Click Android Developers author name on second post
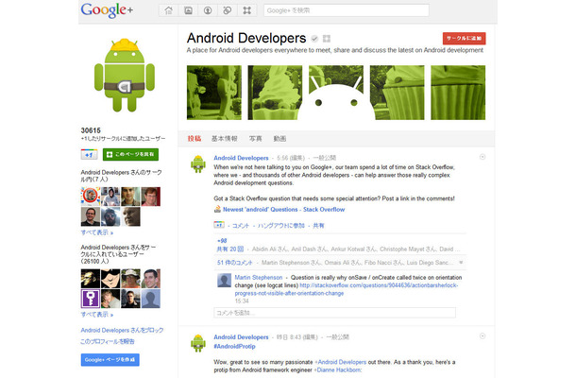The height and width of the screenshot is (378, 576). [x=241, y=336]
